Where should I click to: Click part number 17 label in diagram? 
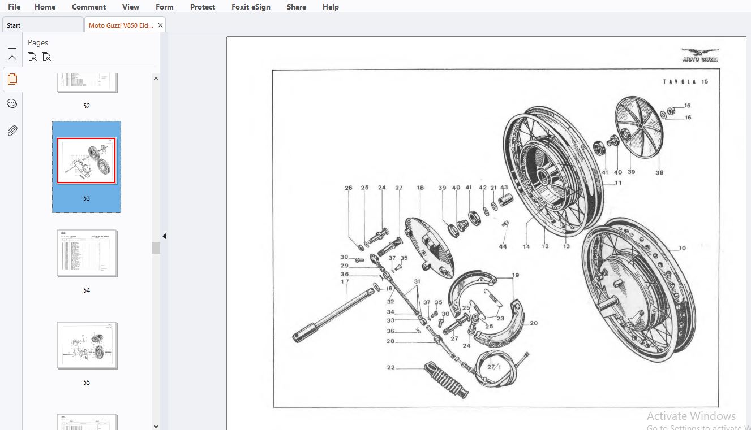[345, 281]
